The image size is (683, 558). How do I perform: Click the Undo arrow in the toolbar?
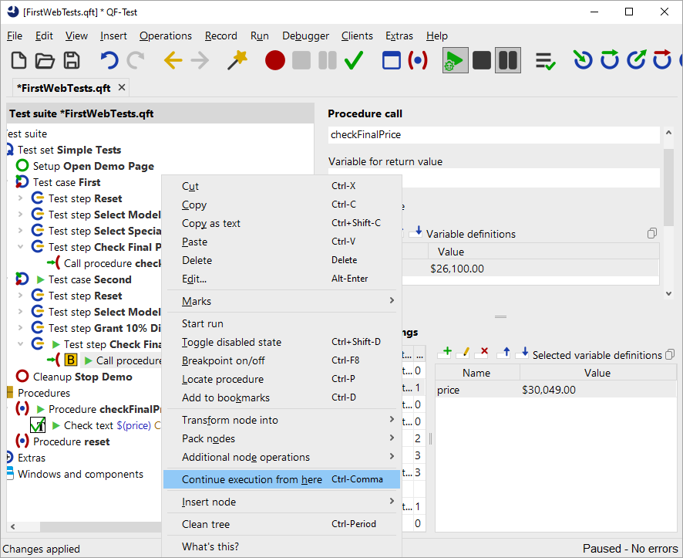coord(109,60)
